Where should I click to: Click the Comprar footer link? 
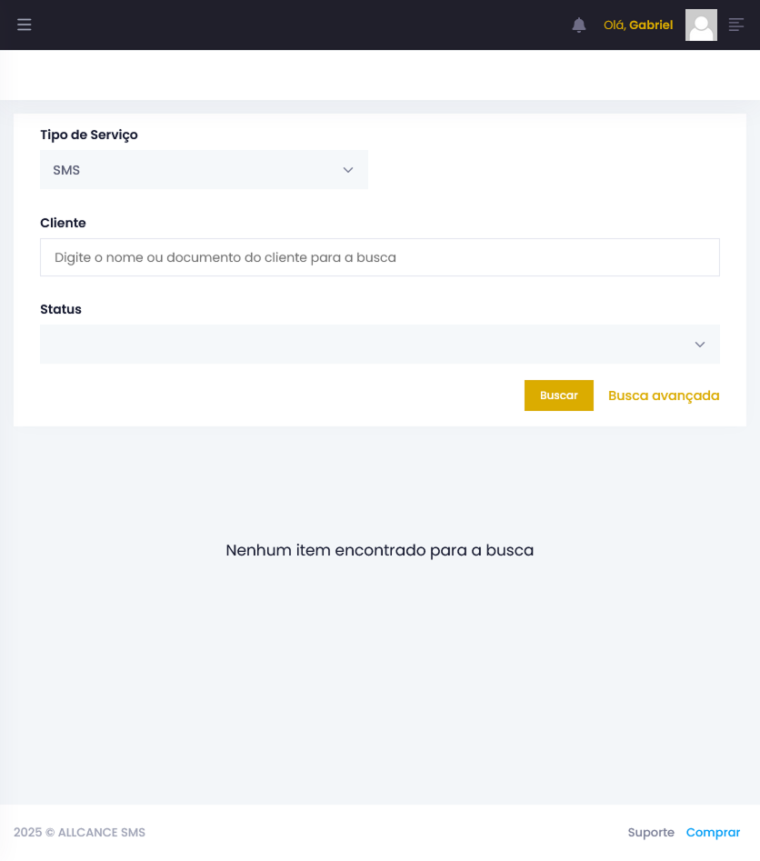(x=713, y=833)
